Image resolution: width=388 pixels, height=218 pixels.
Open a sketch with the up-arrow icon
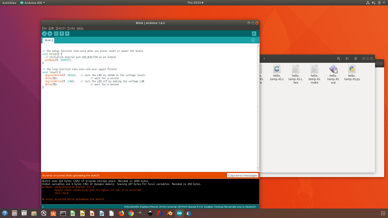coord(62,33)
